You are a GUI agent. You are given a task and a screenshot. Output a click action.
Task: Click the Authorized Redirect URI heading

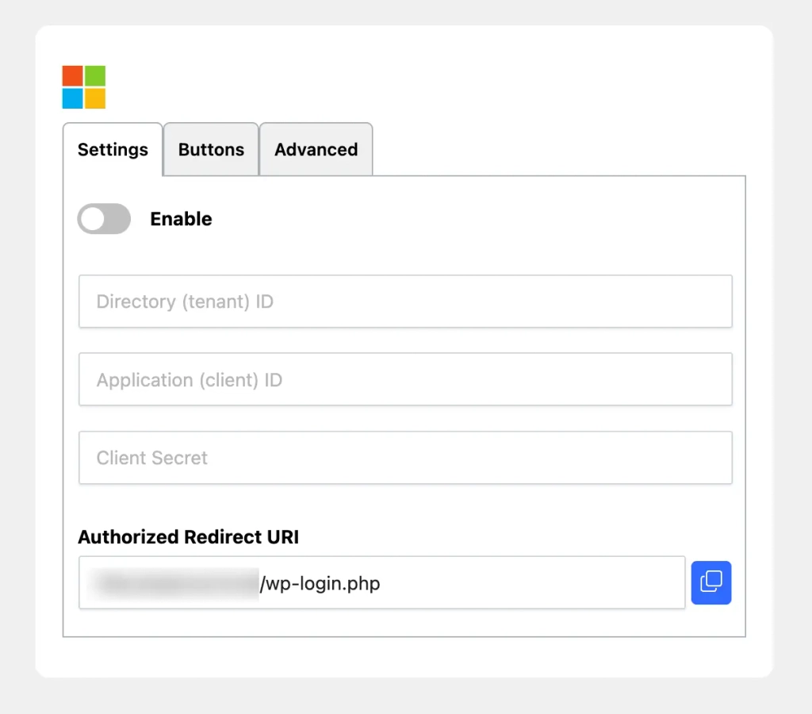[189, 537]
